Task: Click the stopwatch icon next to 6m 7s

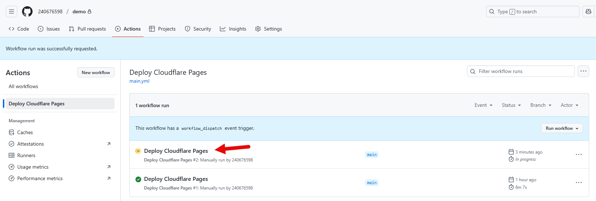Action: 511,187
